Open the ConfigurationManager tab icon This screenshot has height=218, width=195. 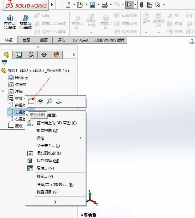pos(31,55)
